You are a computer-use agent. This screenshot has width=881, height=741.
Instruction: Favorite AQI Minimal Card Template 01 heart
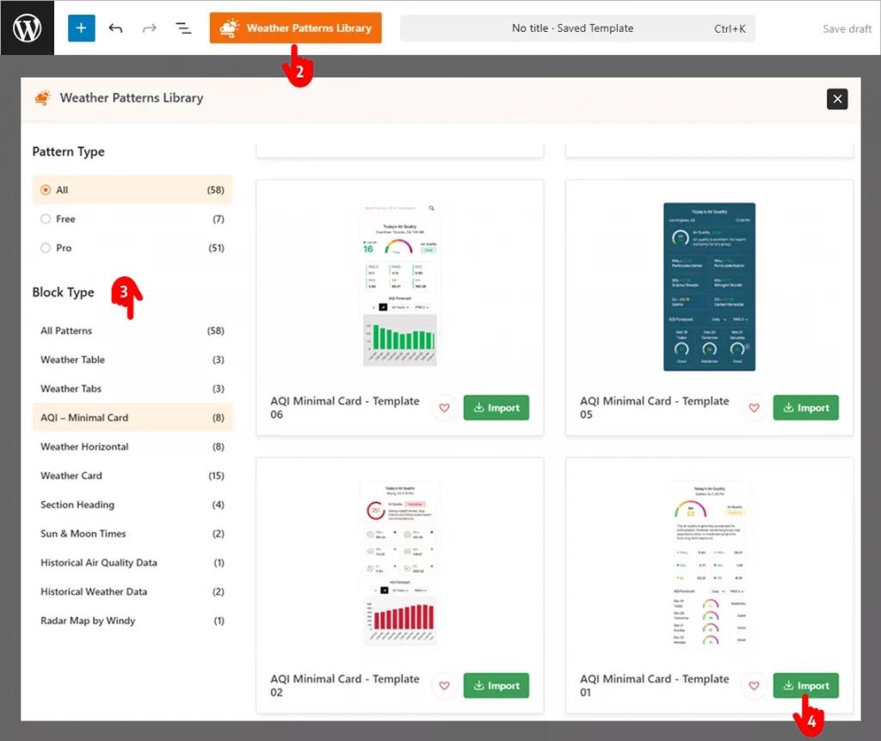coord(755,686)
